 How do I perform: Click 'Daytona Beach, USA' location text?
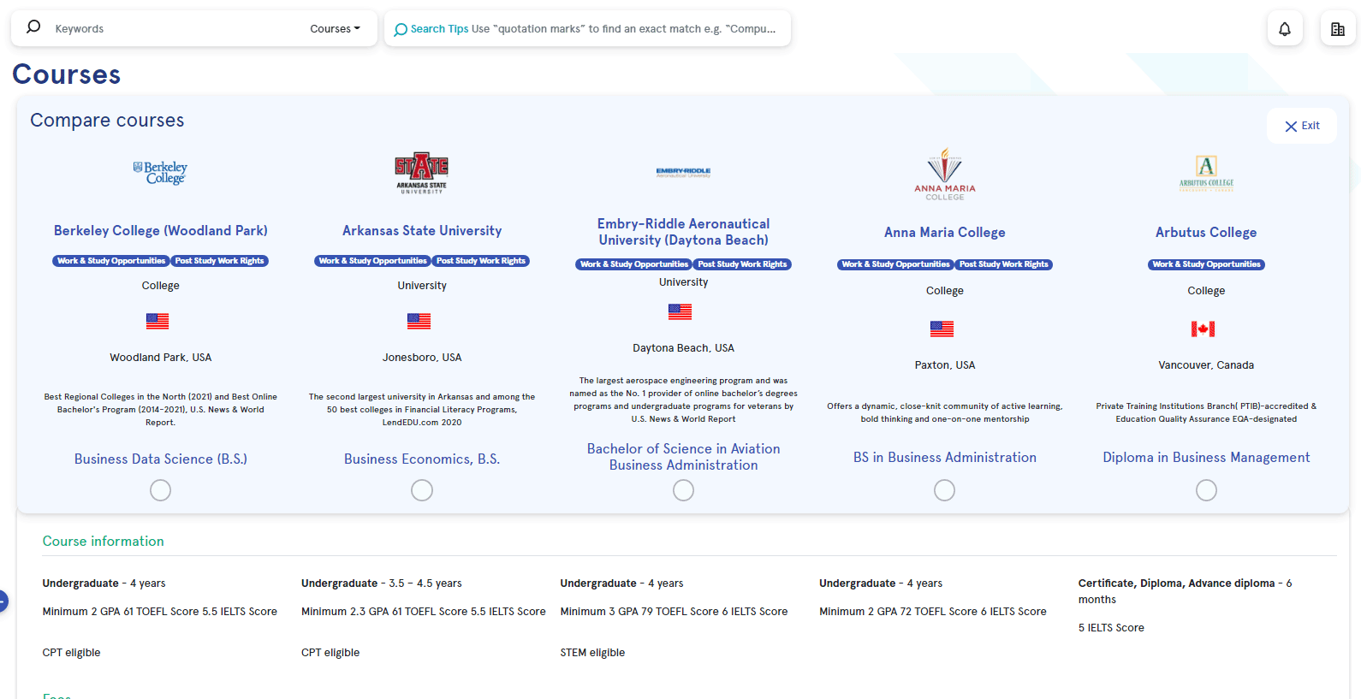(x=683, y=348)
